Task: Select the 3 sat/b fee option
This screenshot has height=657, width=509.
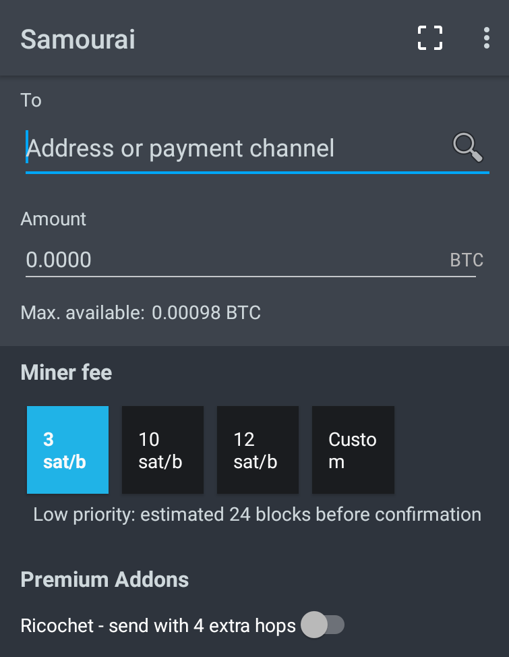Action: point(67,450)
